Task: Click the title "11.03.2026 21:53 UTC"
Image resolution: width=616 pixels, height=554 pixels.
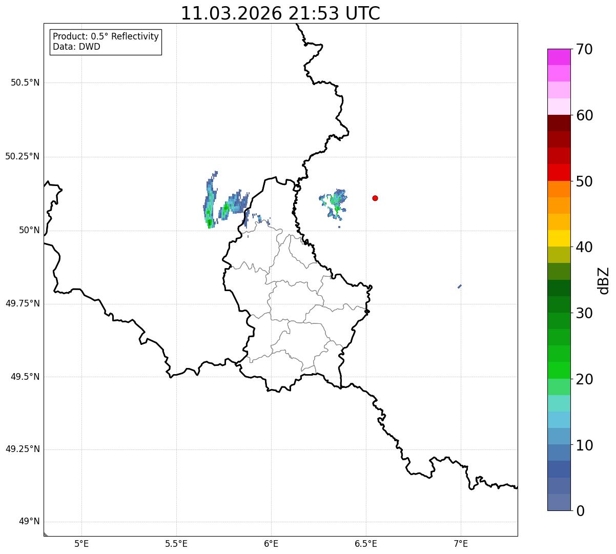Action: point(280,13)
